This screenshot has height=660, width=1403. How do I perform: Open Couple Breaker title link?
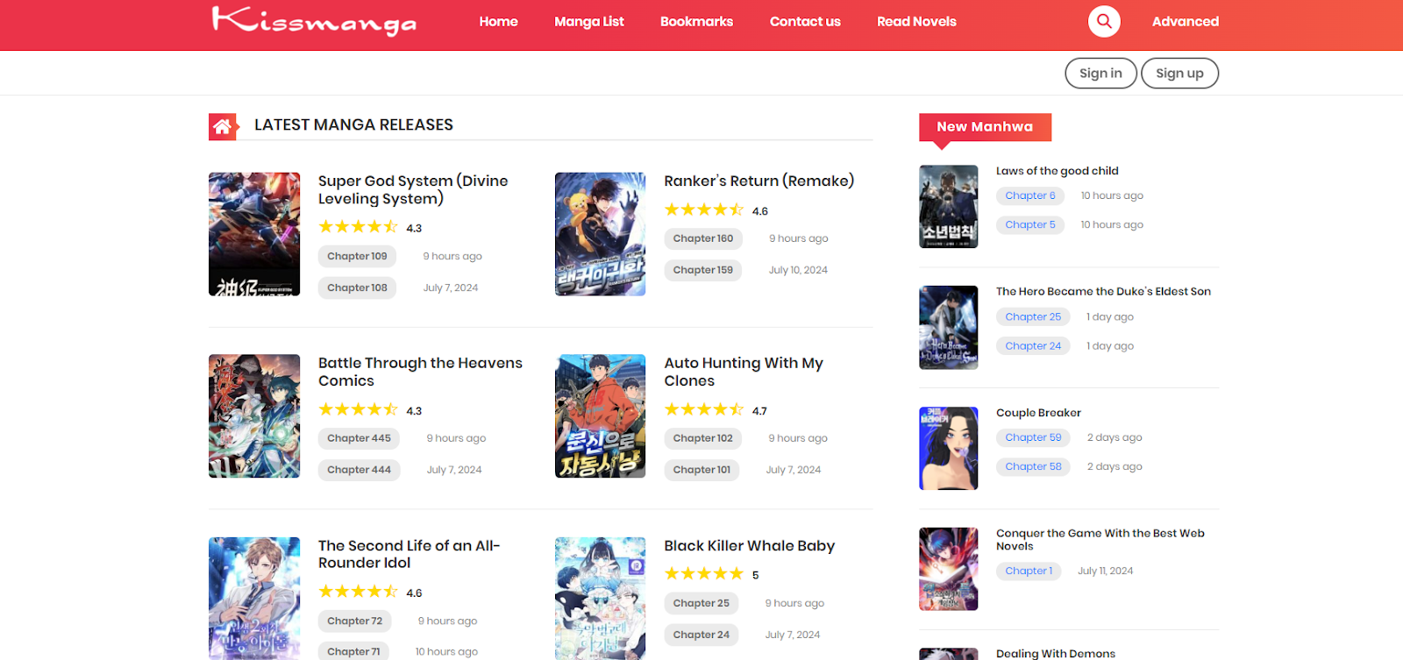(1038, 413)
